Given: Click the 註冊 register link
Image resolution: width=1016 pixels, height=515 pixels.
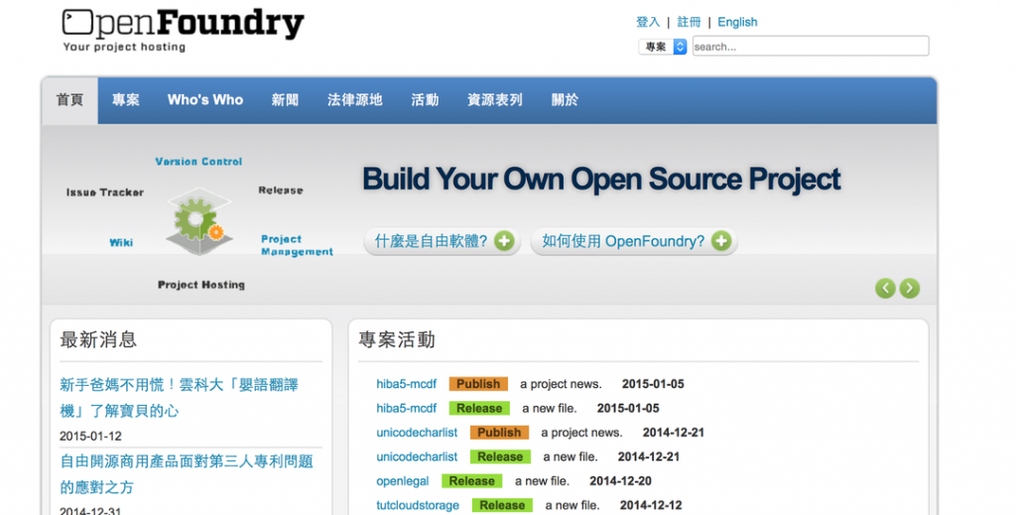Looking at the screenshot, I should click(x=689, y=22).
